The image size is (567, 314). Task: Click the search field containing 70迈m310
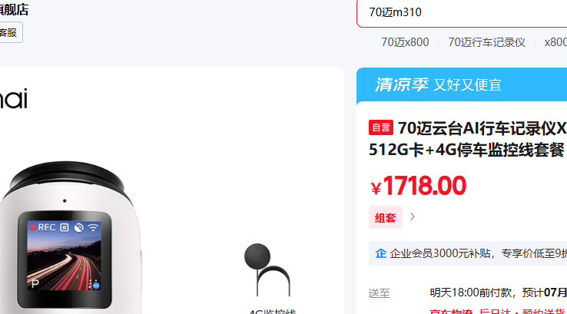462,12
